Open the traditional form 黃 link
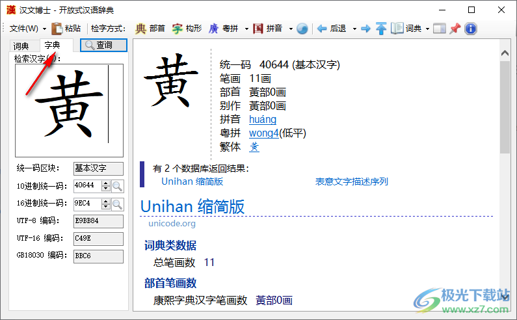Image resolution: width=517 pixels, height=320 pixels. point(254,147)
